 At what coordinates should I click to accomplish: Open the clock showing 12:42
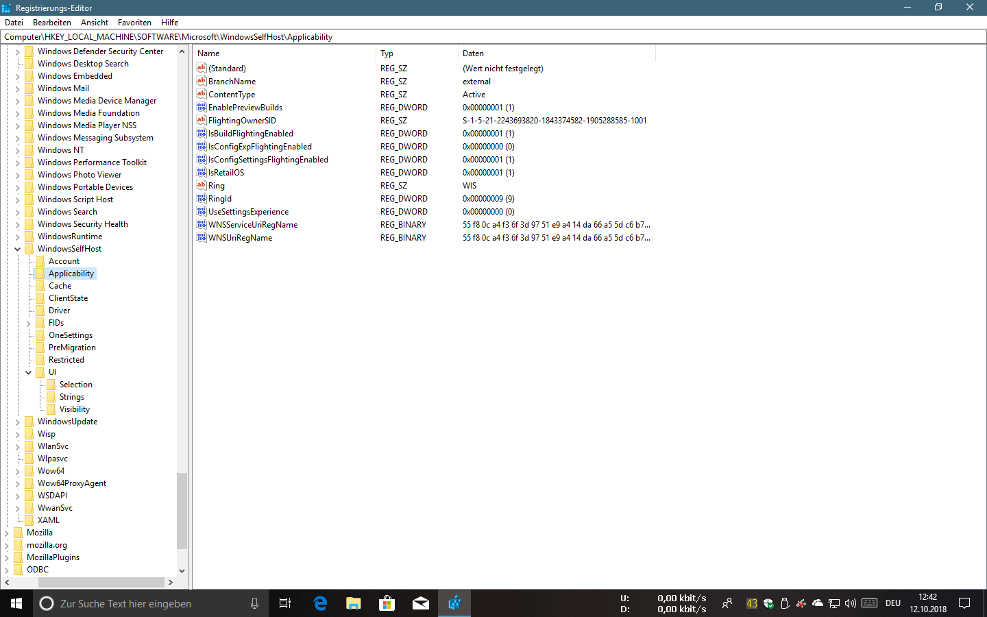coord(928,603)
